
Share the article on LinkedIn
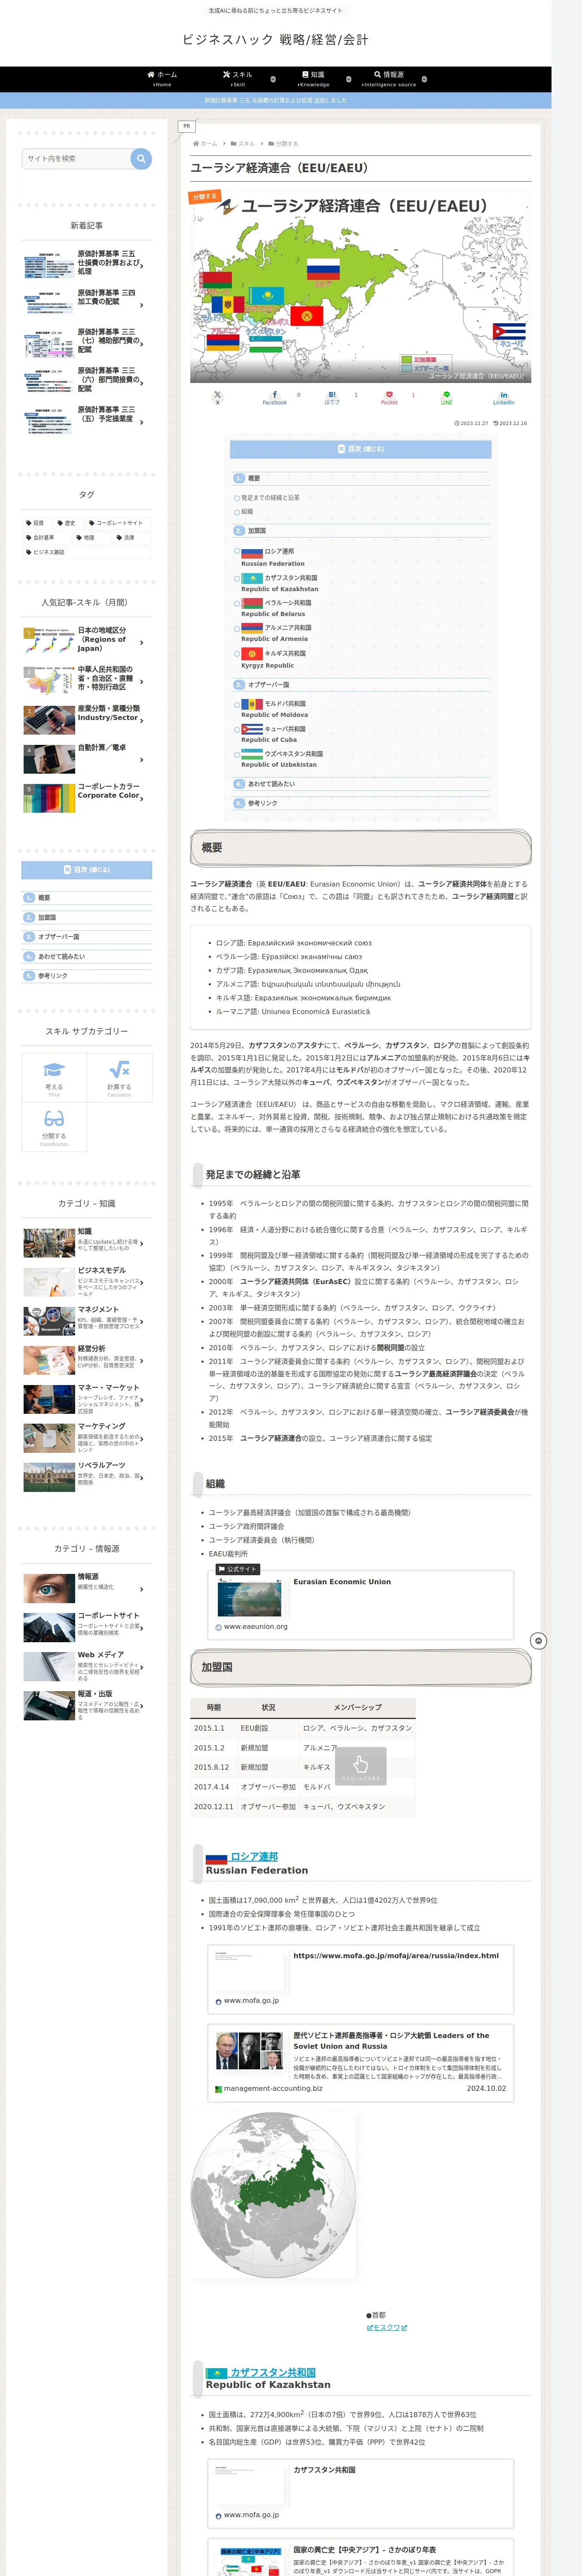click(x=504, y=398)
